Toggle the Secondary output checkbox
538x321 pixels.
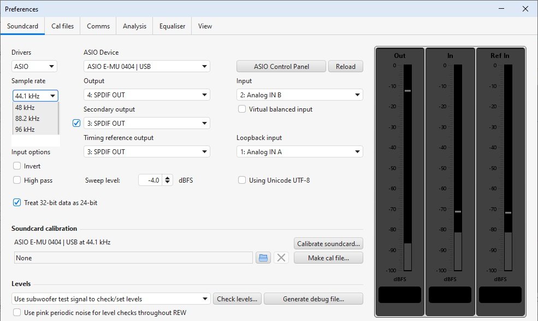tap(76, 123)
